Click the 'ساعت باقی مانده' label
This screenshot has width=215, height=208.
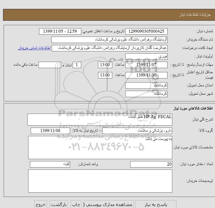pyautogui.click(x=26, y=65)
